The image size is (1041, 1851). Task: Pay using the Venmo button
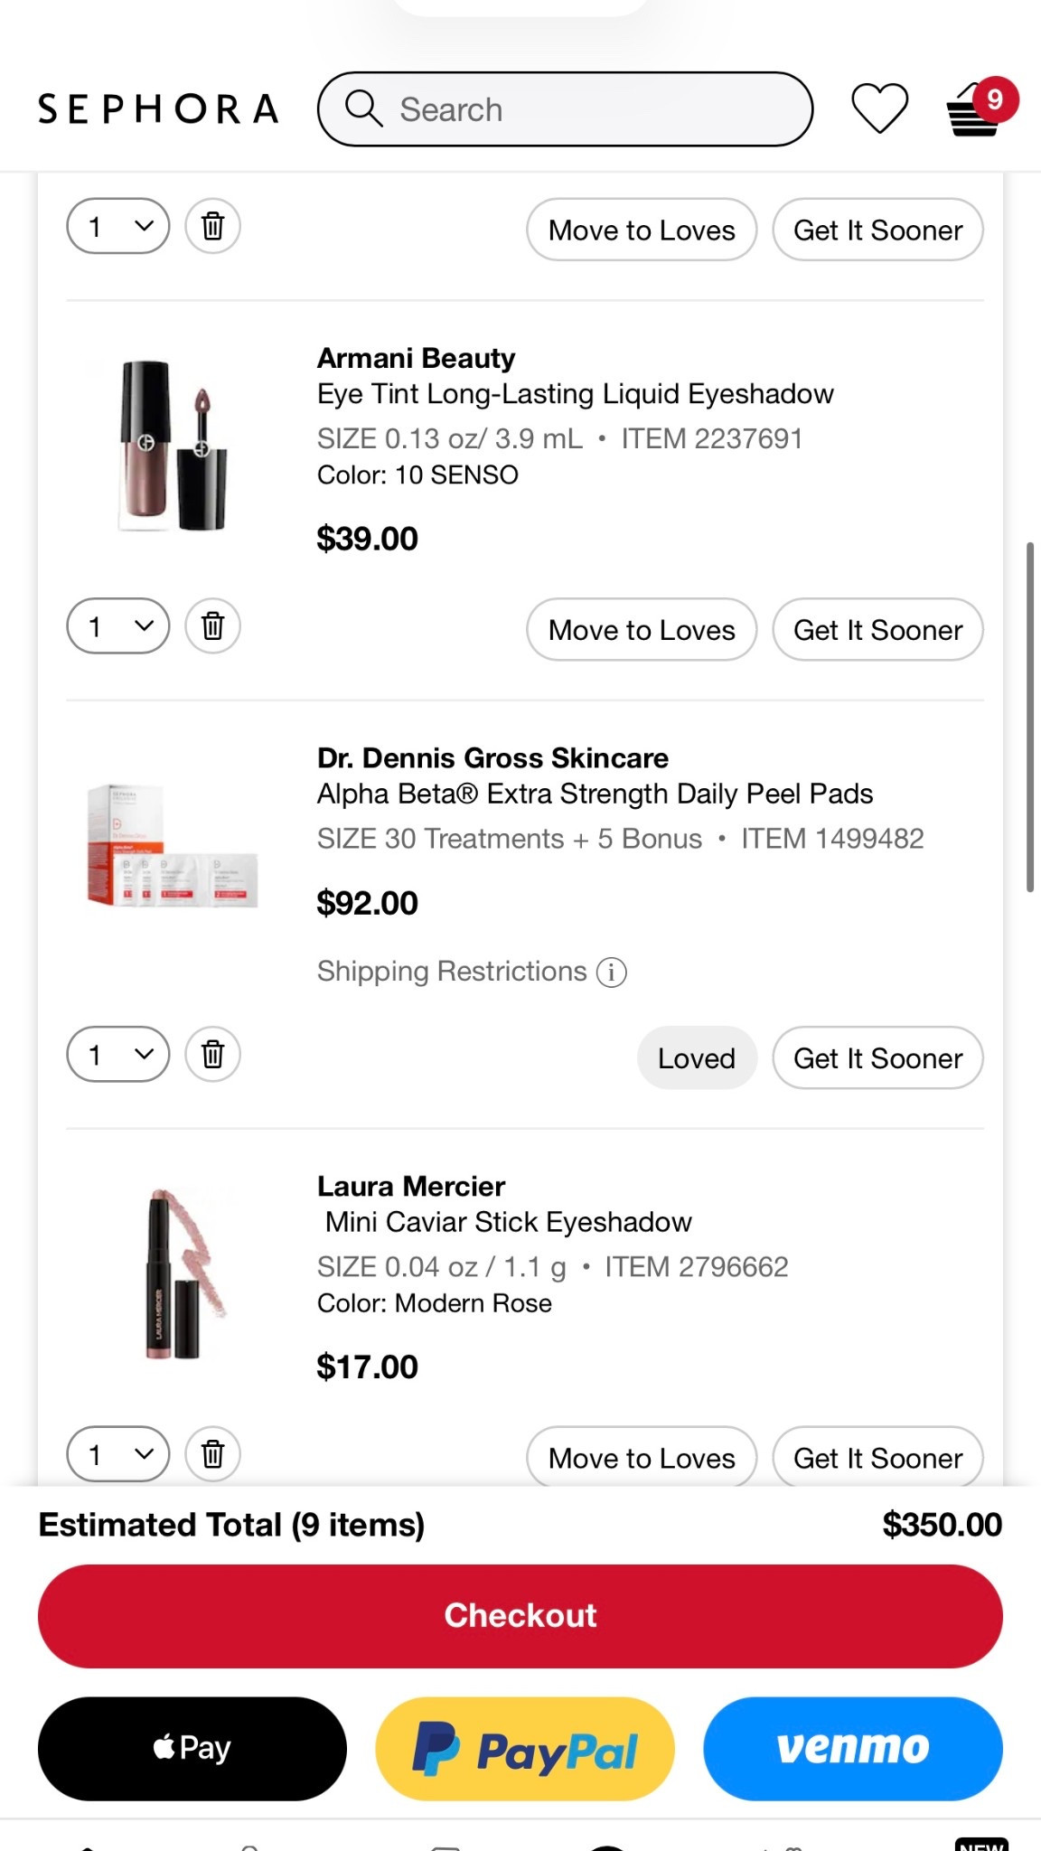[x=853, y=1749]
